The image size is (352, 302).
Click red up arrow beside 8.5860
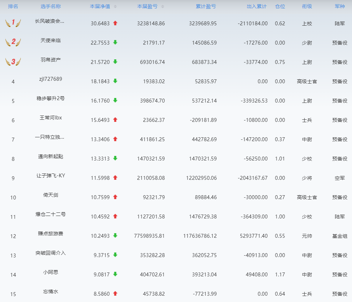coord(115,294)
